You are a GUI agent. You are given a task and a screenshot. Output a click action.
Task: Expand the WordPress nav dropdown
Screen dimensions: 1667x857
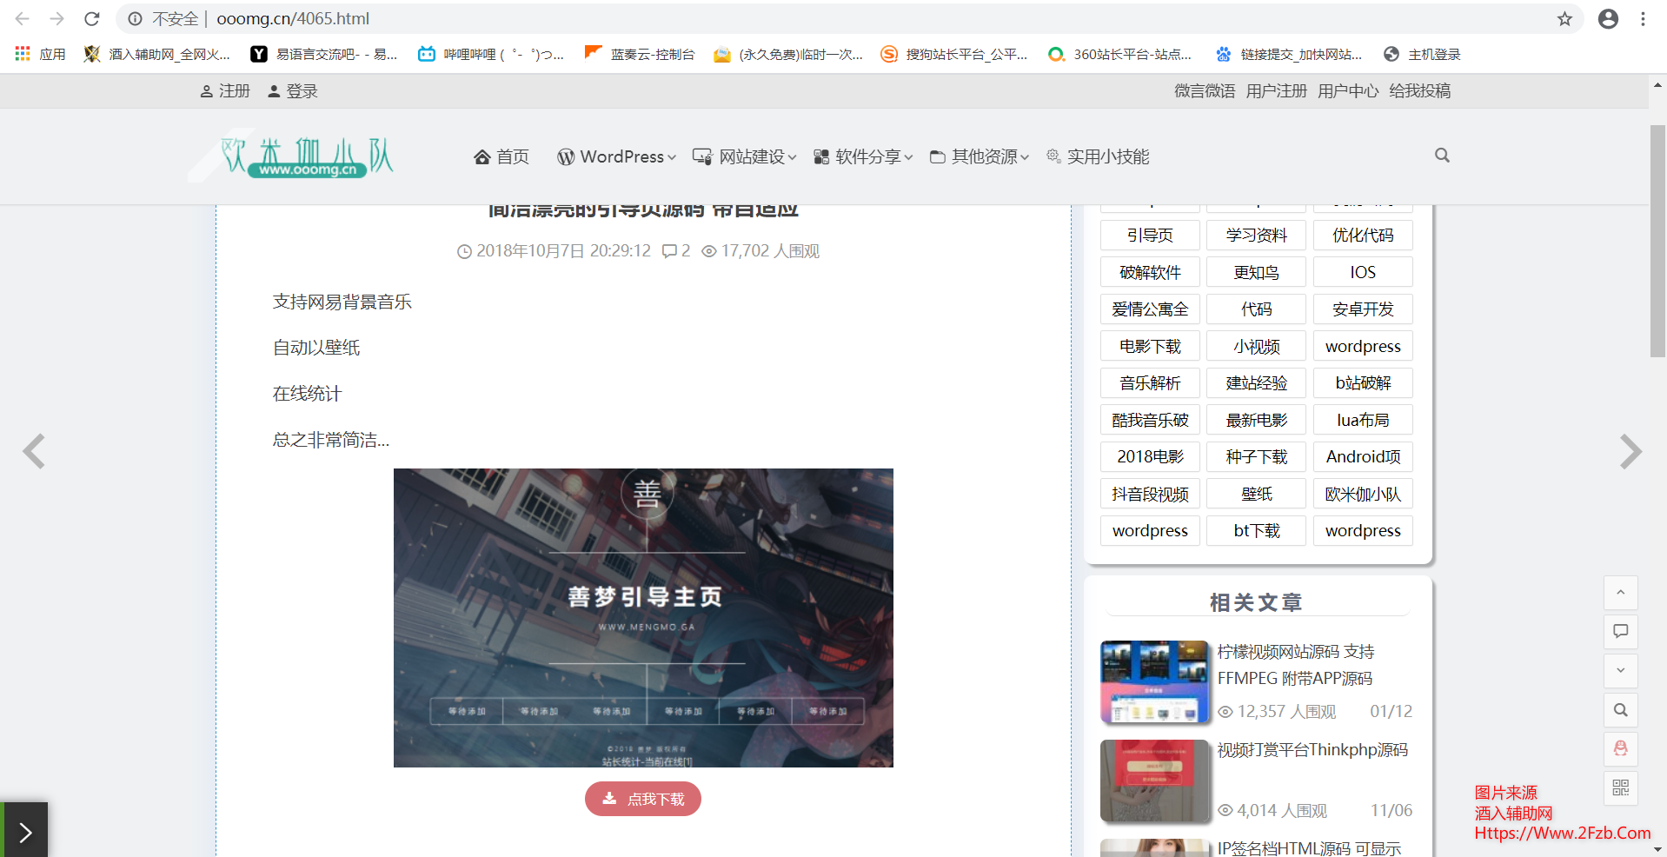[x=616, y=156]
